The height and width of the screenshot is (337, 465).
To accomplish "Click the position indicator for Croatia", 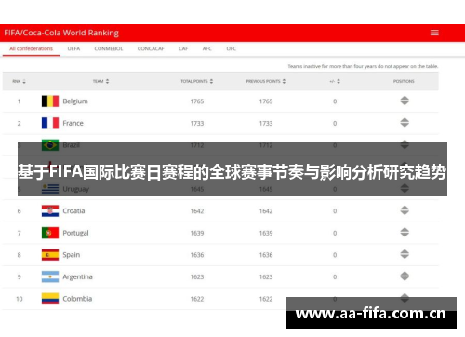I will pos(405,210).
